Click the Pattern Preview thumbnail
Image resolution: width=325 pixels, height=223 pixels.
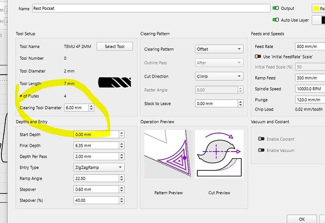[x=168, y=154]
